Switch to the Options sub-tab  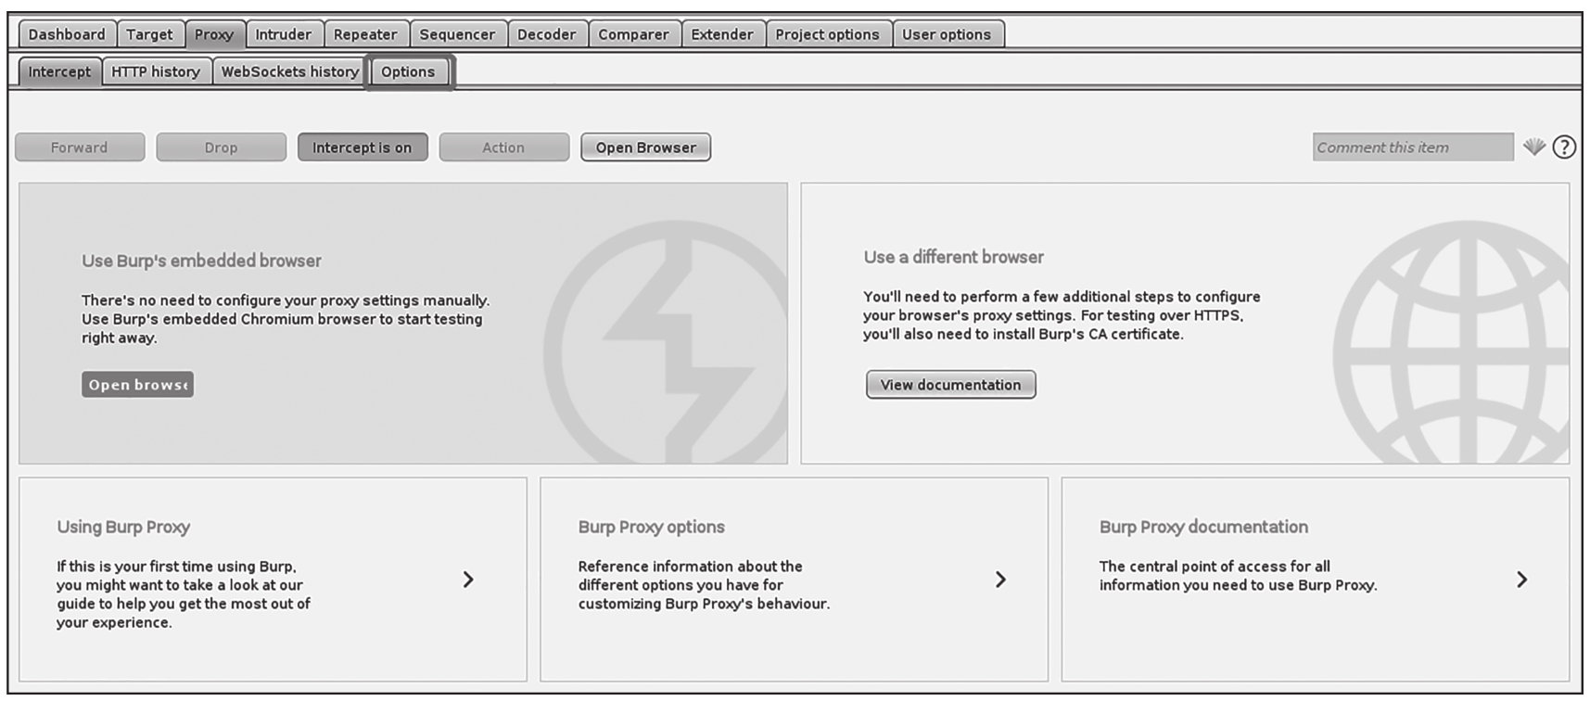pos(408,72)
